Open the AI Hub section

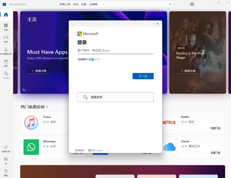pos(6,75)
